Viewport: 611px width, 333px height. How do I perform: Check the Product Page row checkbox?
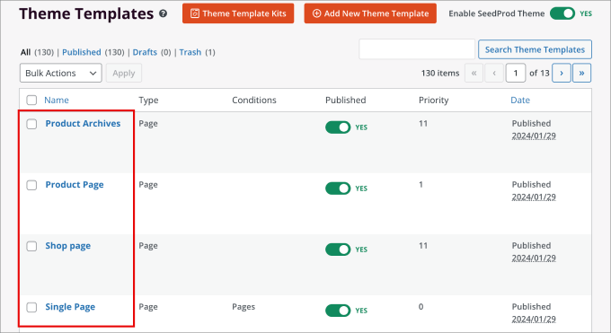point(31,185)
